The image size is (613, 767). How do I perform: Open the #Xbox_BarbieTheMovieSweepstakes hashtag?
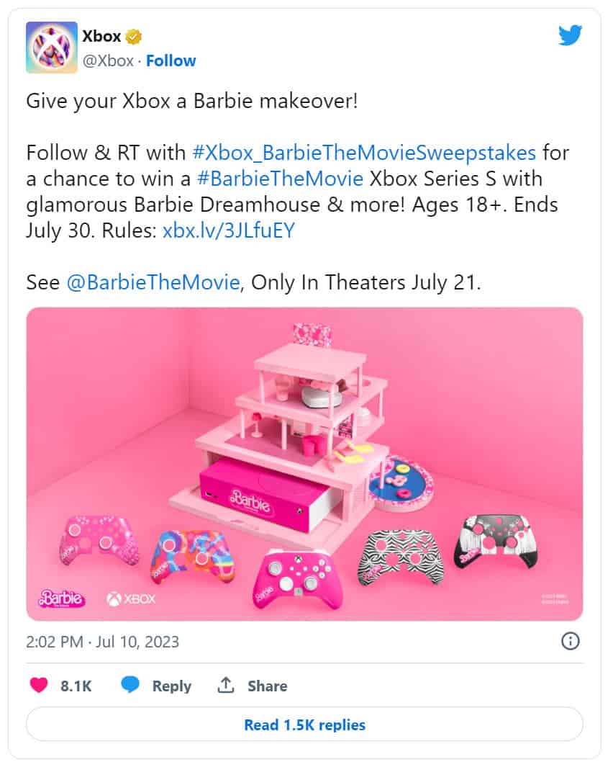365,153
